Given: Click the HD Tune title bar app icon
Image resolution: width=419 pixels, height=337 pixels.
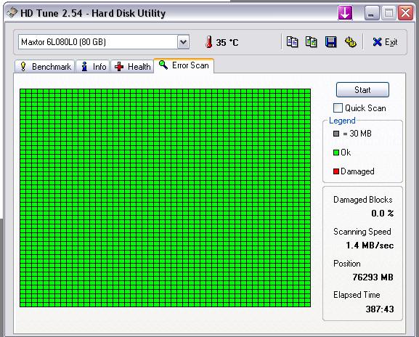Looking at the screenshot, I should pyautogui.click(x=12, y=12).
